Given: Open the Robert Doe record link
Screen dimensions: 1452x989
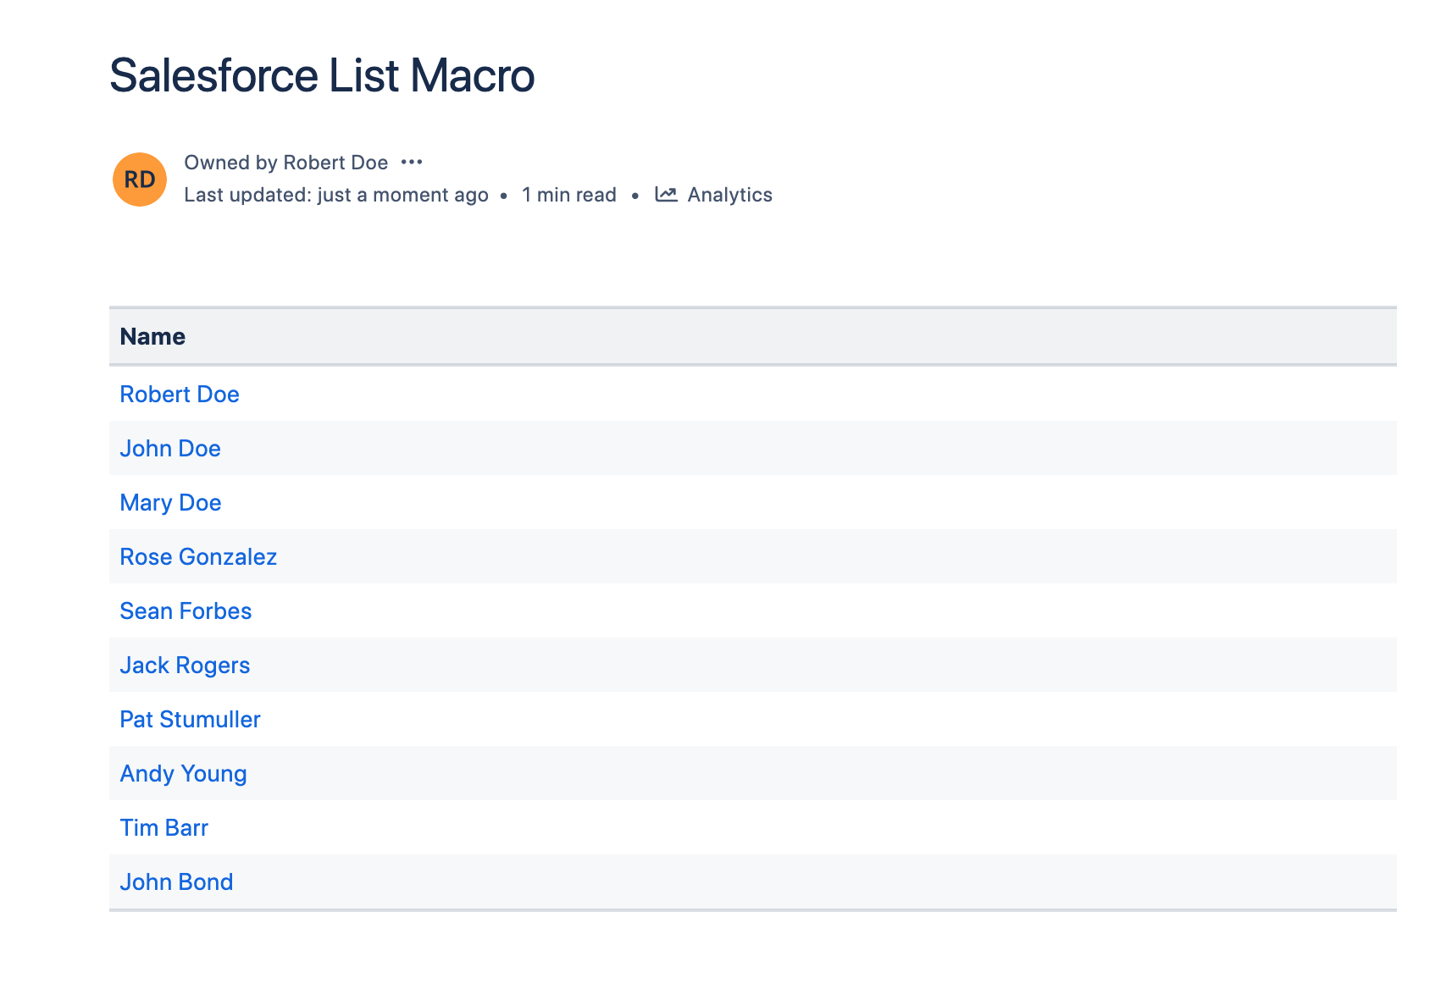Looking at the screenshot, I should [180, 395].
